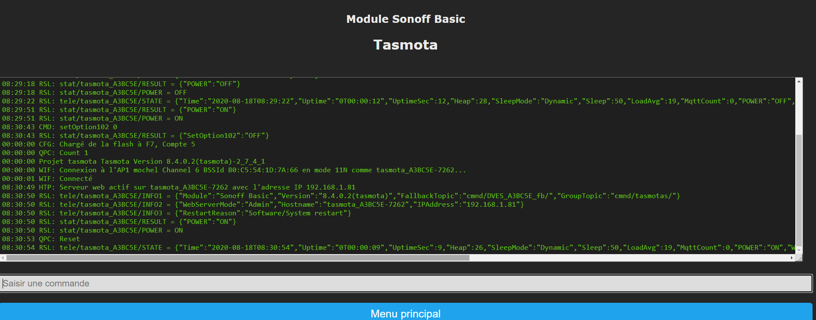
Task: Click the 08:29:18 'POWER = OFF' log line
Action: pos(94,92)
